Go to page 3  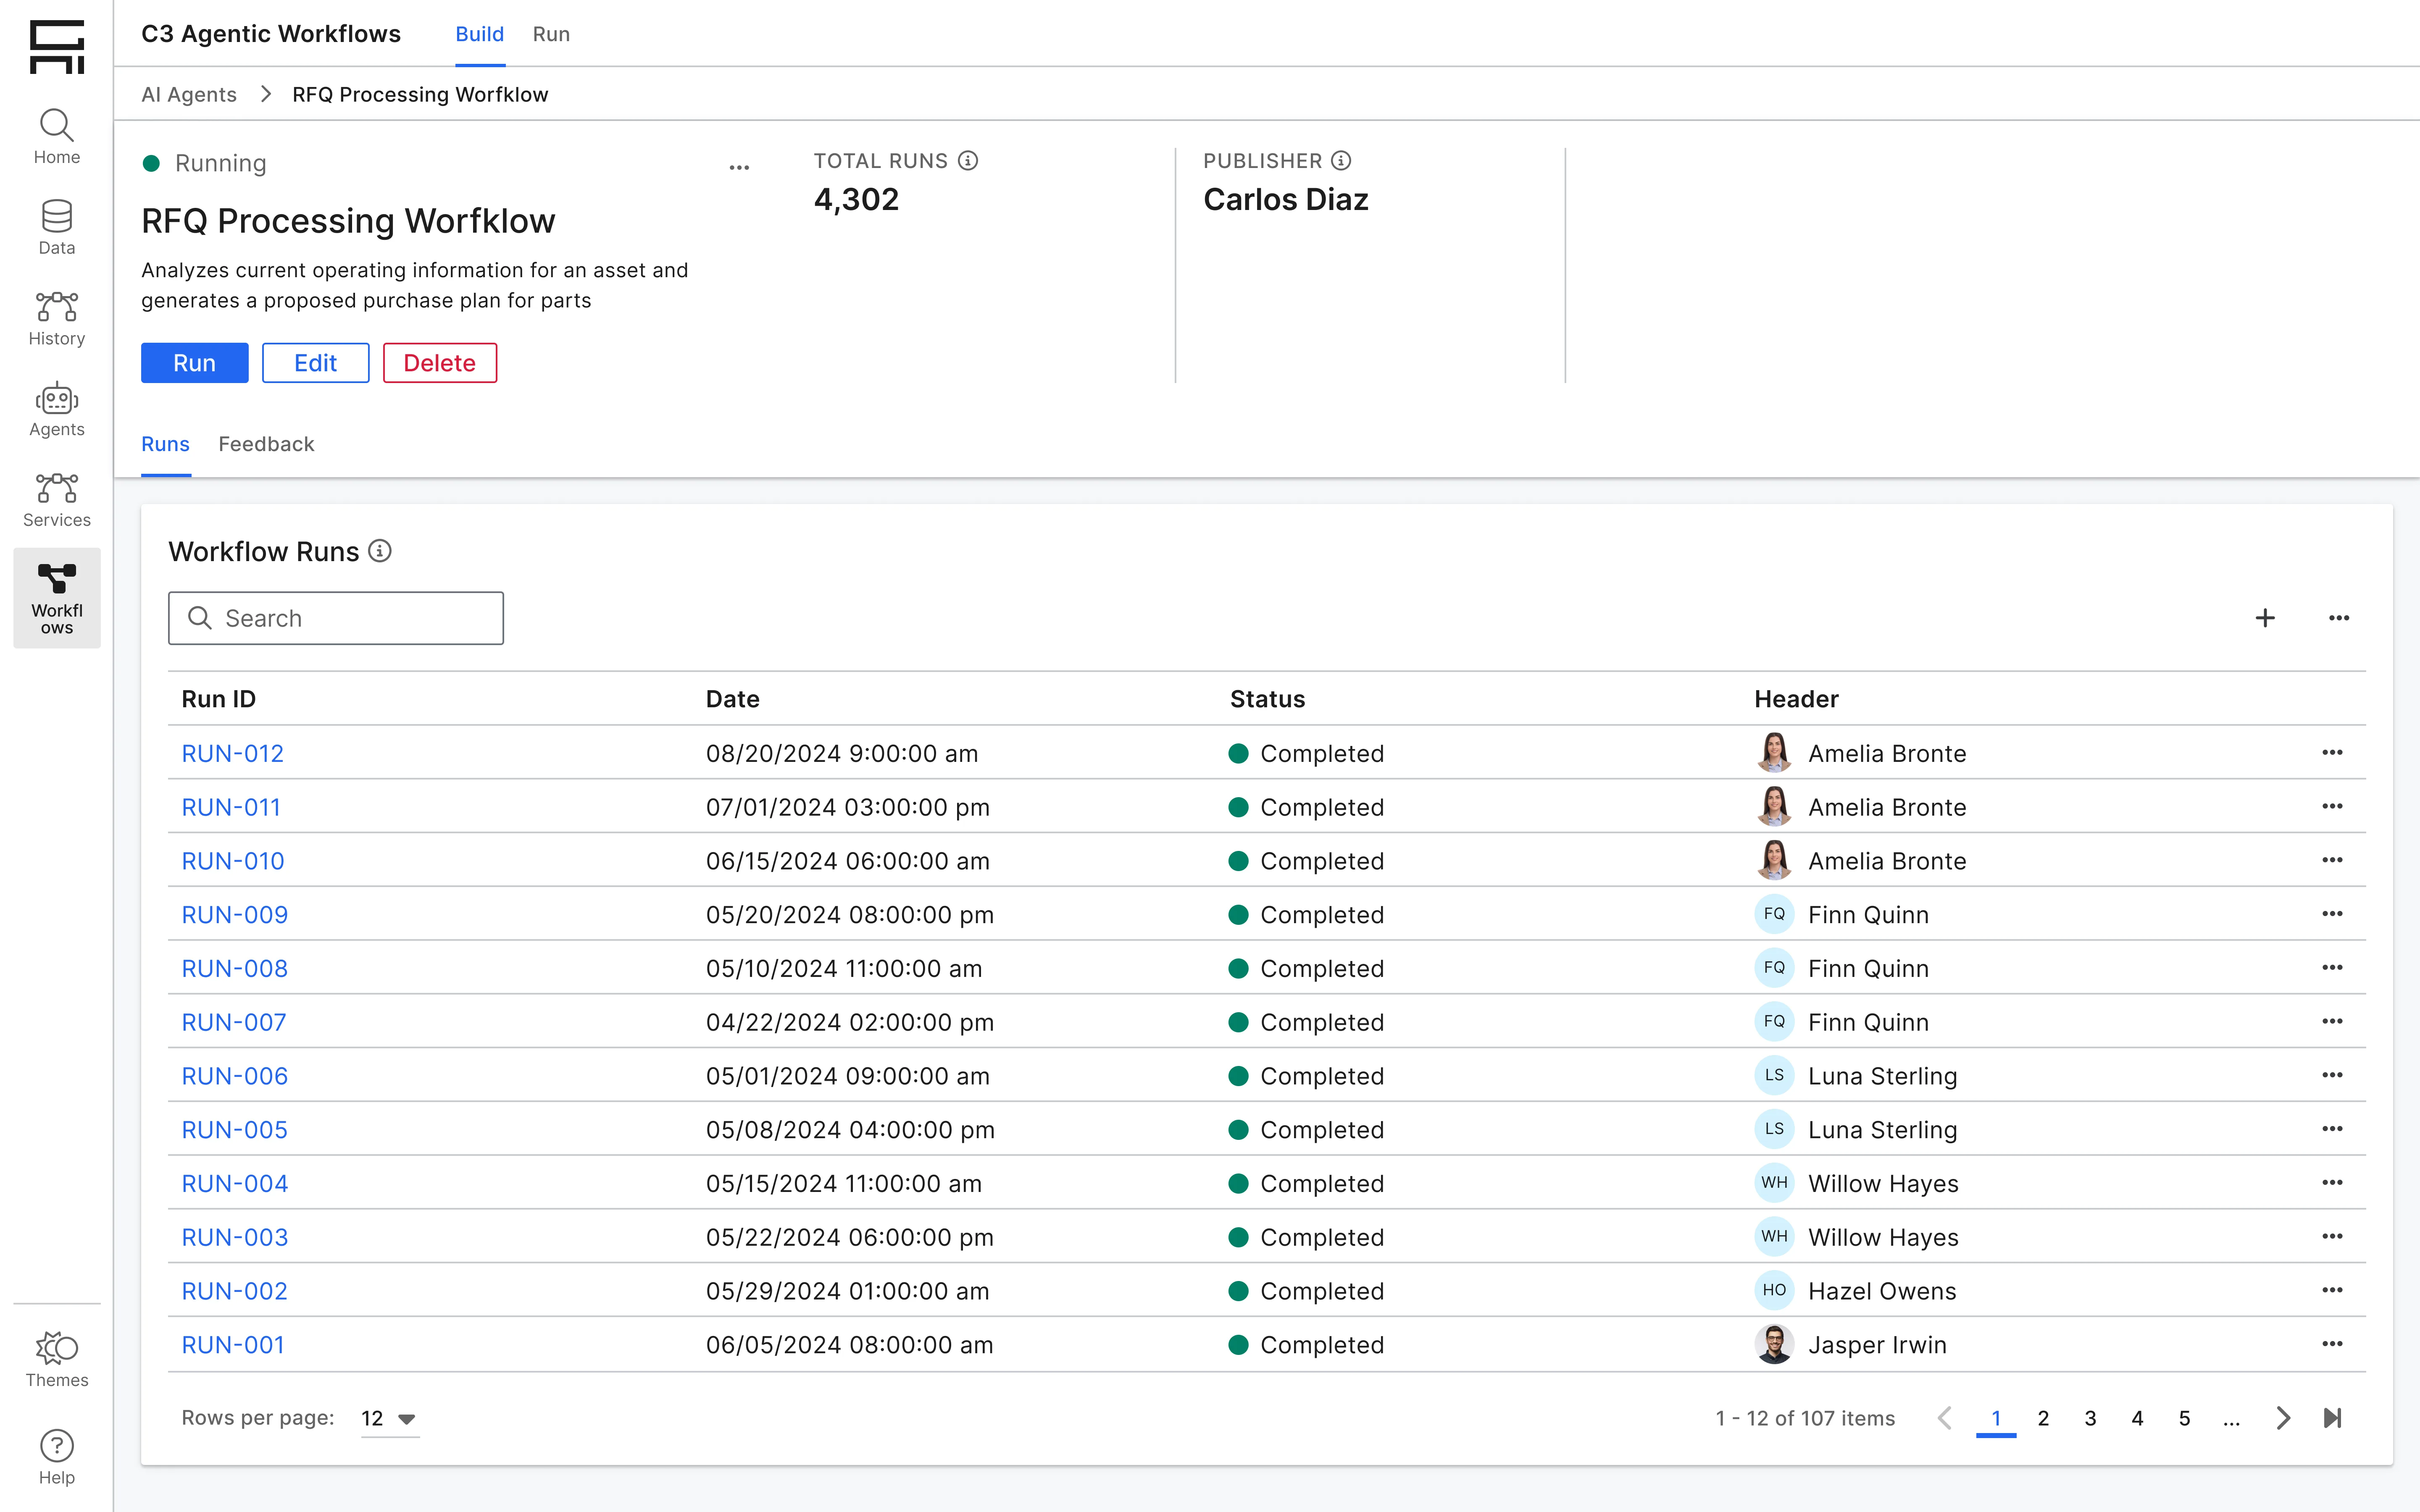(x=2090, y=1418)
